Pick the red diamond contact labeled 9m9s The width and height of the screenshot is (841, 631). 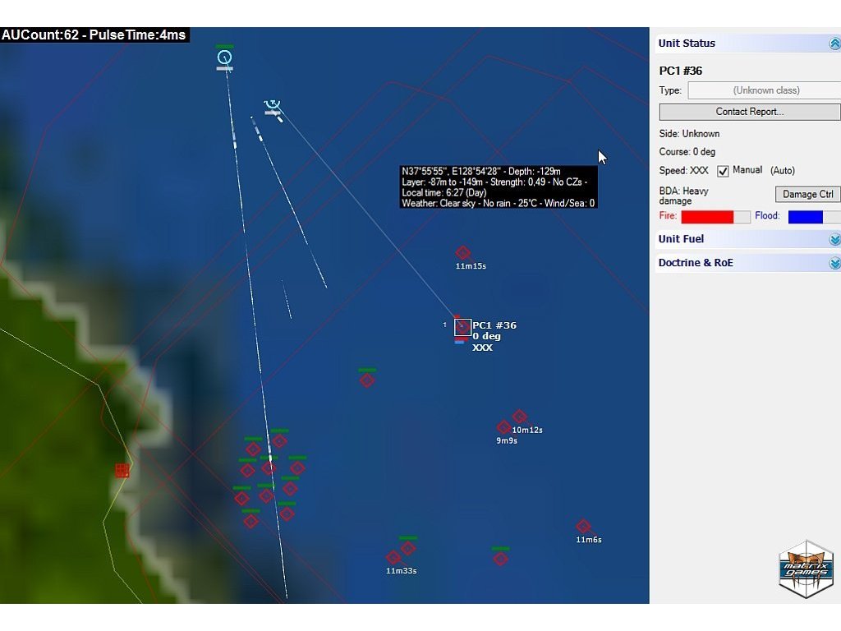[x=503, y=427]
